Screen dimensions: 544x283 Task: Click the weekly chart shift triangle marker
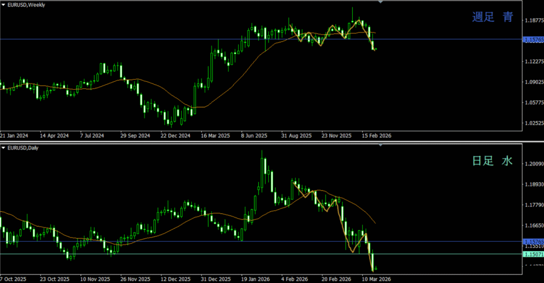tap(380, 3)
